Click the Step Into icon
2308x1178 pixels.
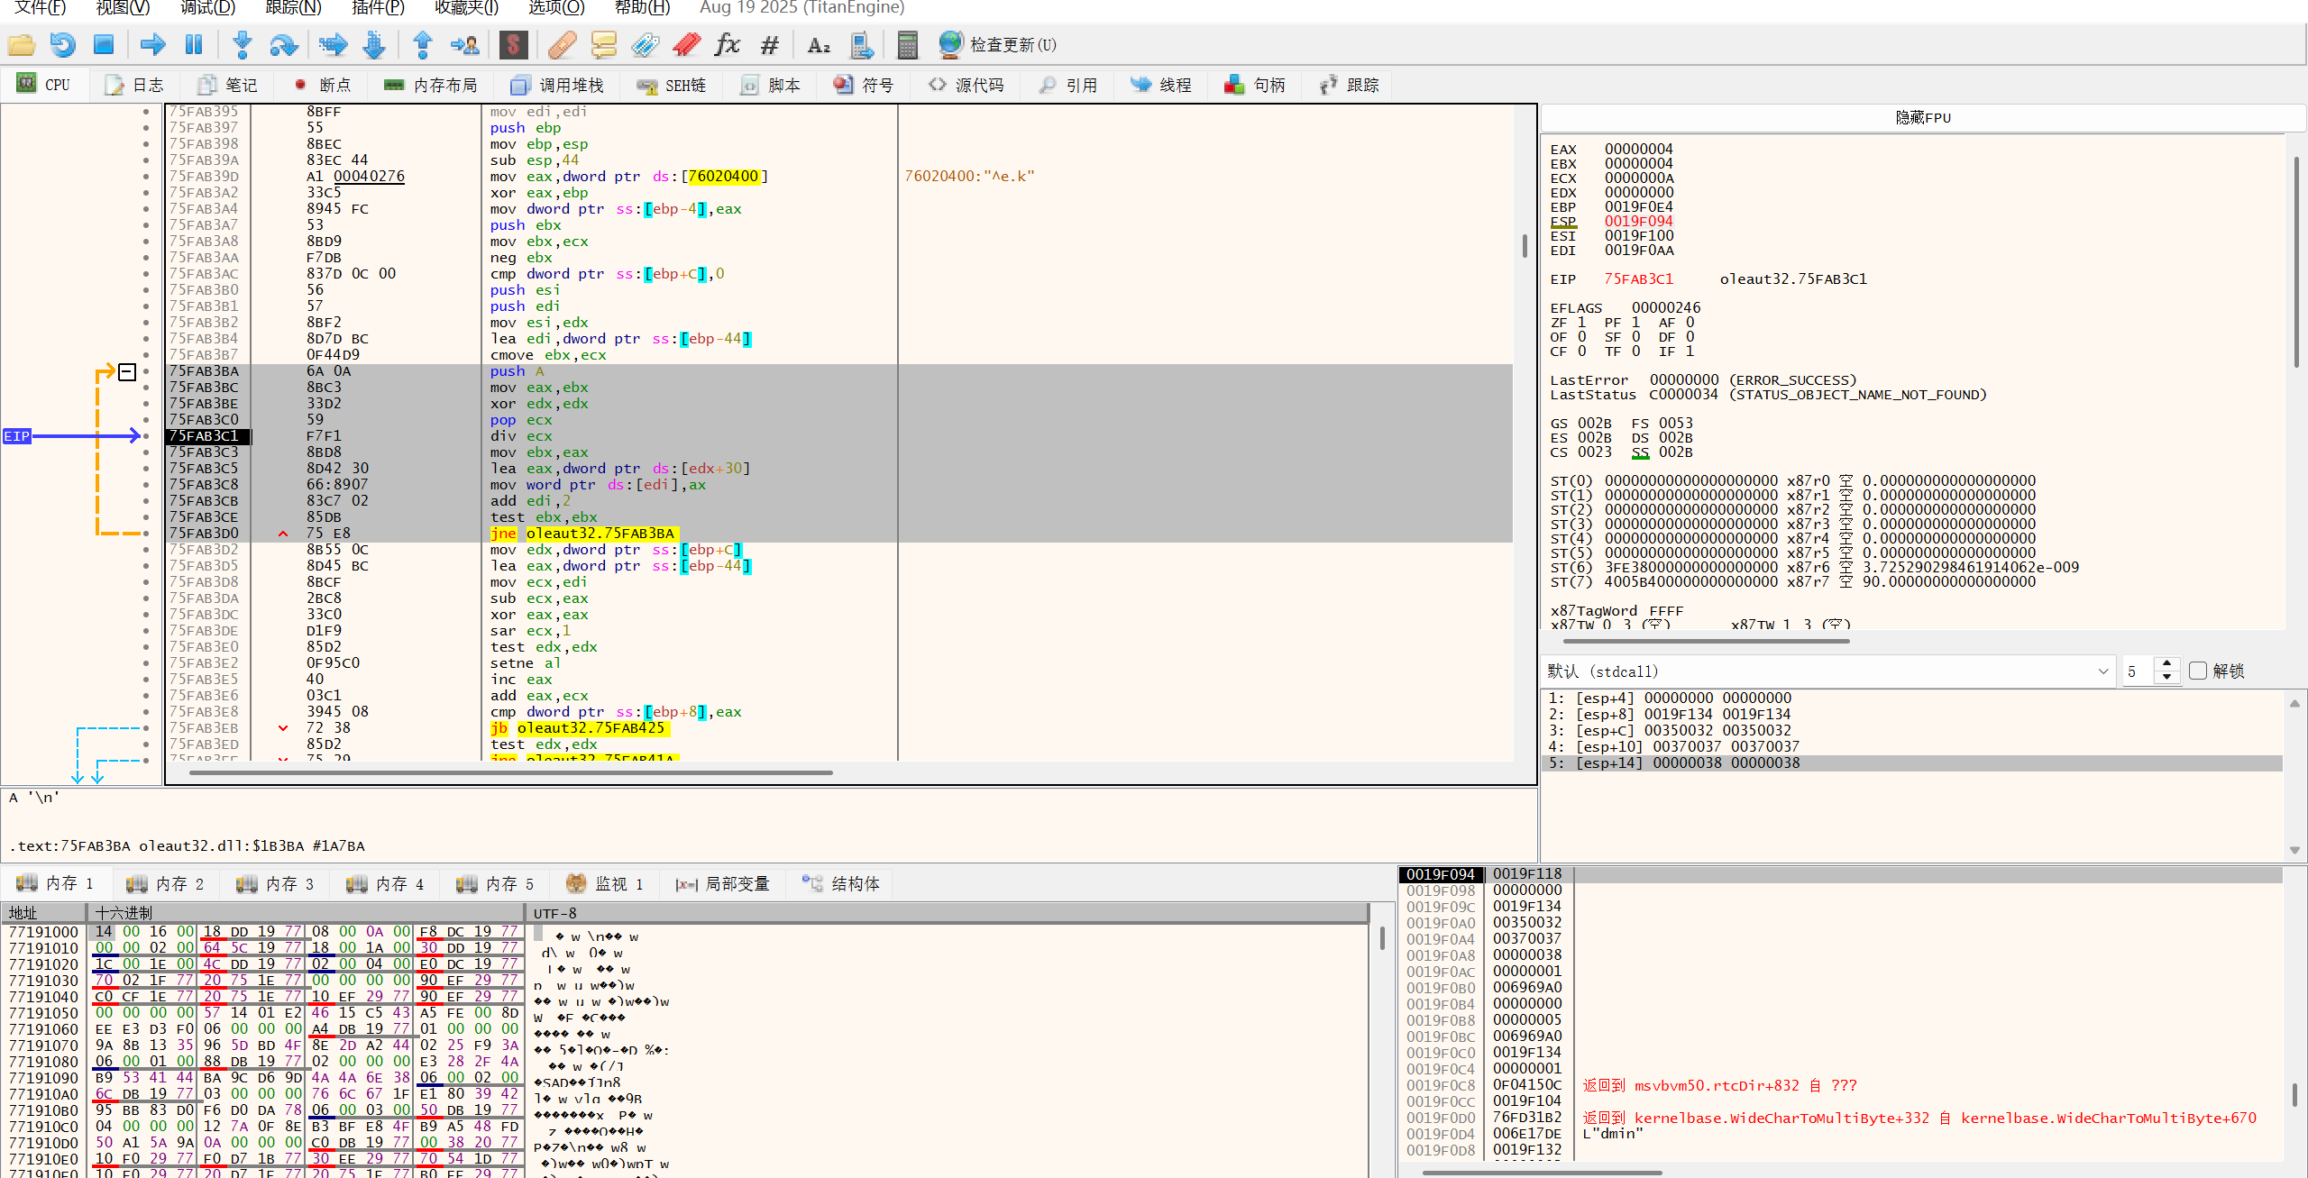(242, 44)
